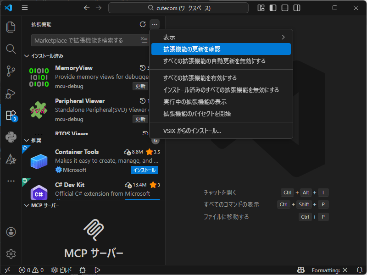Select 拡張機能の更新を確認
This screenshot has width=367, height=275.
coord(221,49)
